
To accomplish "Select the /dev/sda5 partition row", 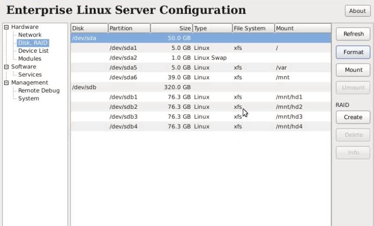I will 201,67.
